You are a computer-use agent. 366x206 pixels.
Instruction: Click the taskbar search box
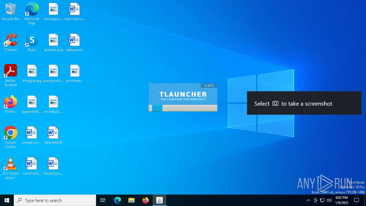tap(55, 200)
